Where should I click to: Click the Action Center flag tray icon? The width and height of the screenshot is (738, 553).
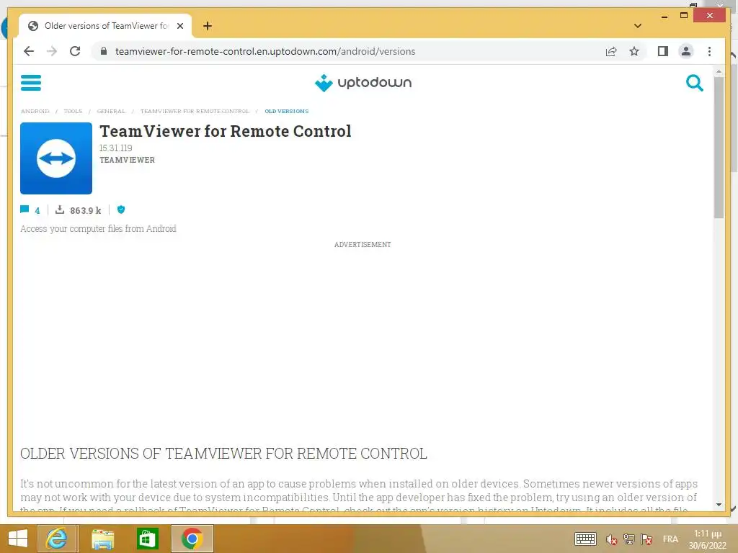646,539
